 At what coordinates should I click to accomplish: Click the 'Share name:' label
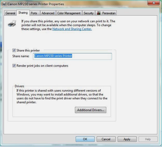click(21, 56)
